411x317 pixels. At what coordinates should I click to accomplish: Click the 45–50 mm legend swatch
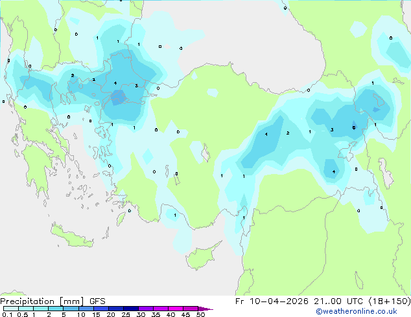(x=191, y=309)
